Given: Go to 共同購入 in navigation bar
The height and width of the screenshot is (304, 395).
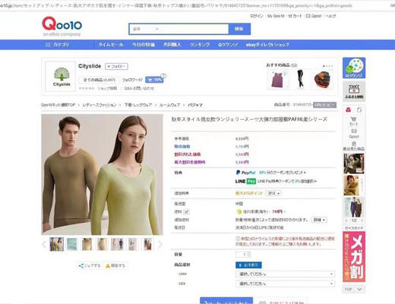Looking at the screenshot, I should pyautogui.click(x=172, y=45).
